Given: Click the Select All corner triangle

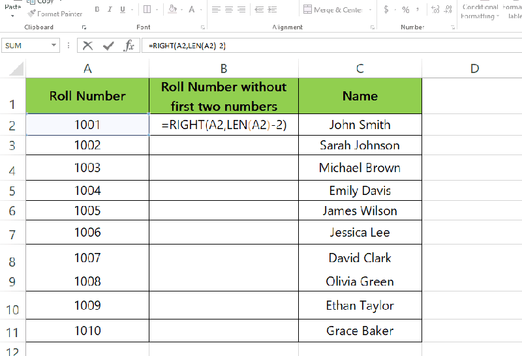Looking at the screenshot, I should point(16,69).
